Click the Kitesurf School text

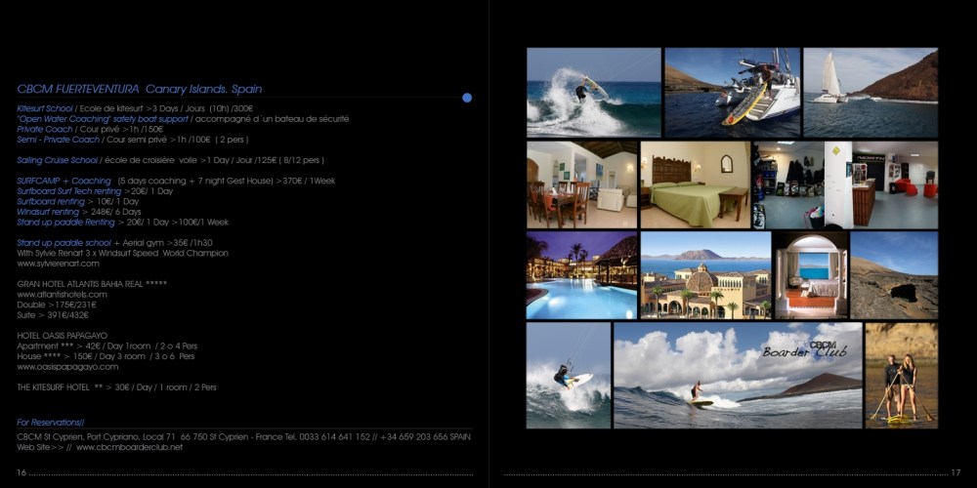pos(45,108)
